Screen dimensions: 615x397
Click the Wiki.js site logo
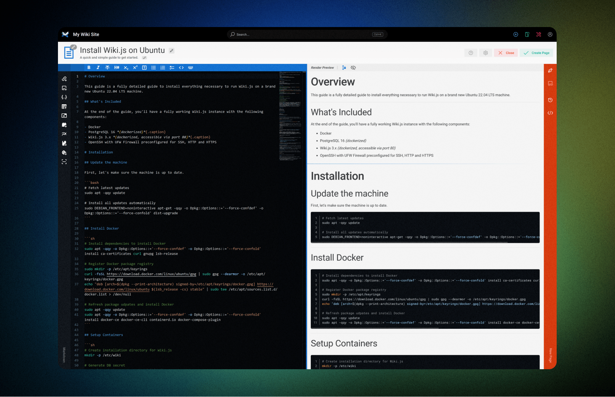(x=65, y=34)
